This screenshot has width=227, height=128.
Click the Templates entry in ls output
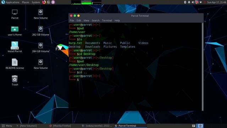tap(128, 47)
